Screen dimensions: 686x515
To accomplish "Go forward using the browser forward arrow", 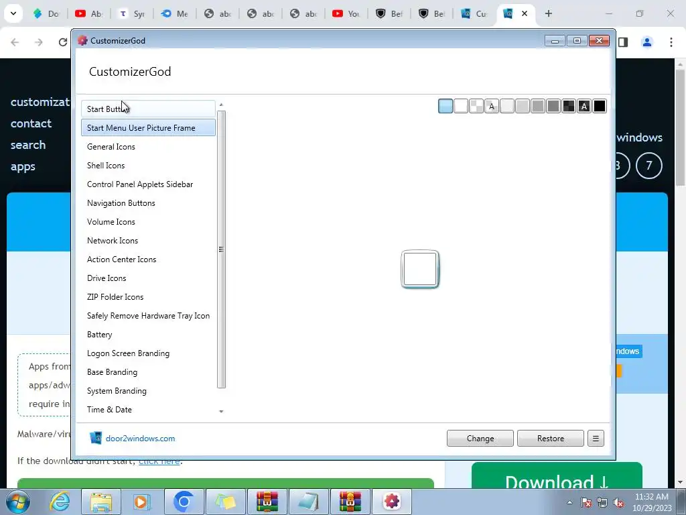I will coord(39,42).
